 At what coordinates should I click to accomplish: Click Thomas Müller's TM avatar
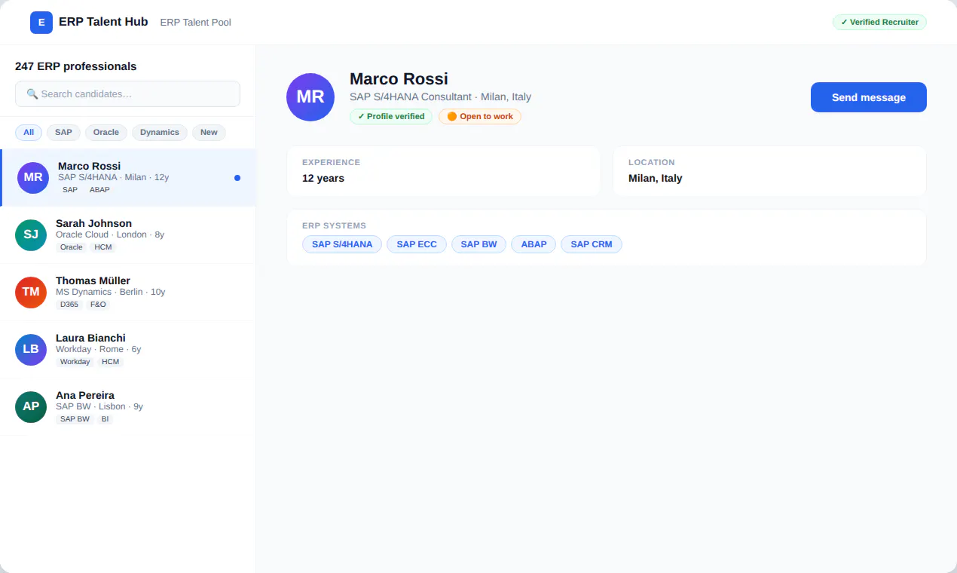31,293
